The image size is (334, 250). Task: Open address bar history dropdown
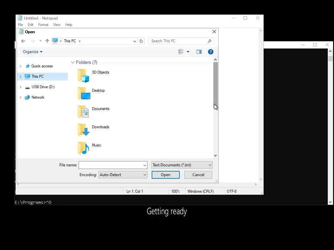tap(135, 41)
